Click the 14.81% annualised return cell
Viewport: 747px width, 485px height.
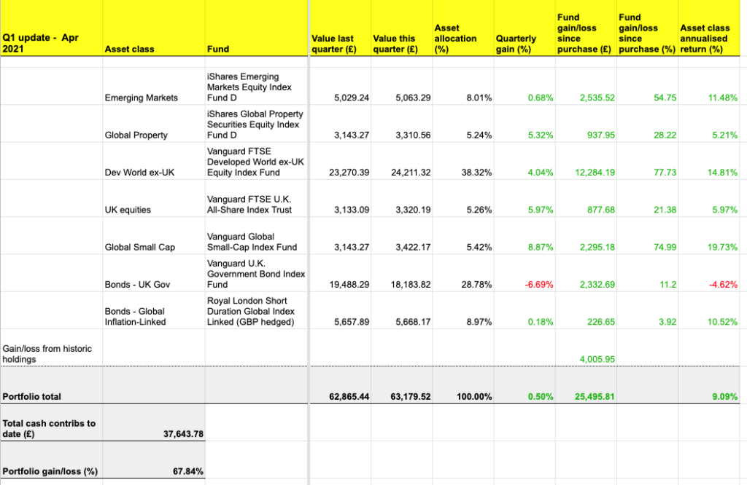pyautogui.click(x=709, y=161)
